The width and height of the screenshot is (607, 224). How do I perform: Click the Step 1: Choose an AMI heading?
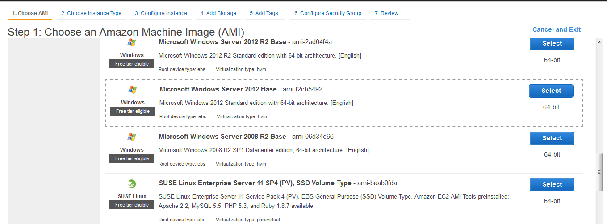(126, 32)
